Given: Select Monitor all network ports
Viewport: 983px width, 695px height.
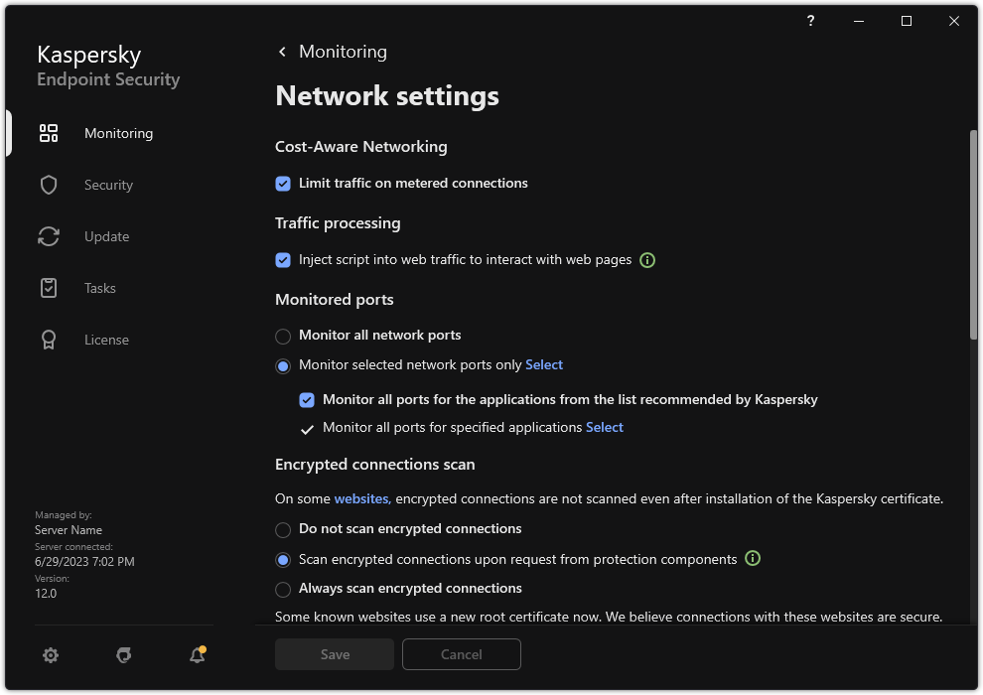Looking at the screenshot, I should (x=283, y=337).
